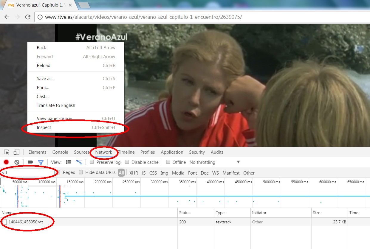Sort by the Type column header
This screenshot has width=370, height=249.
point(233,213)
